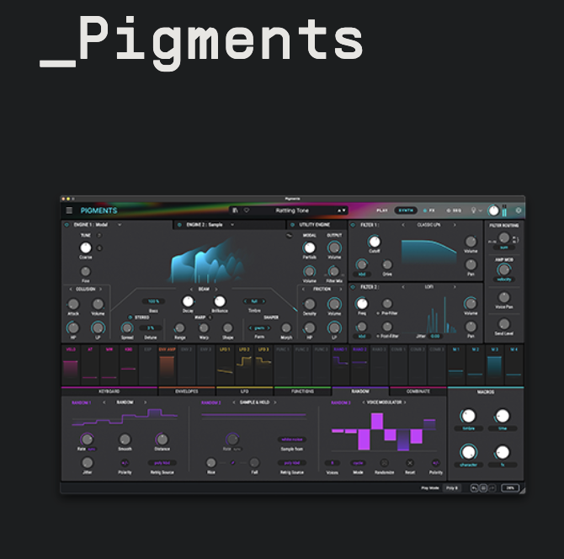
Task: Switch Collision exciter to next type
Action: pos(101,289)
